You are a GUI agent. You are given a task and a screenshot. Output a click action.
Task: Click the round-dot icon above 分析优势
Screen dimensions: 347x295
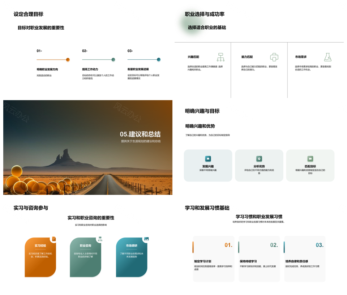pyautogui.click(x=259, y=159)
